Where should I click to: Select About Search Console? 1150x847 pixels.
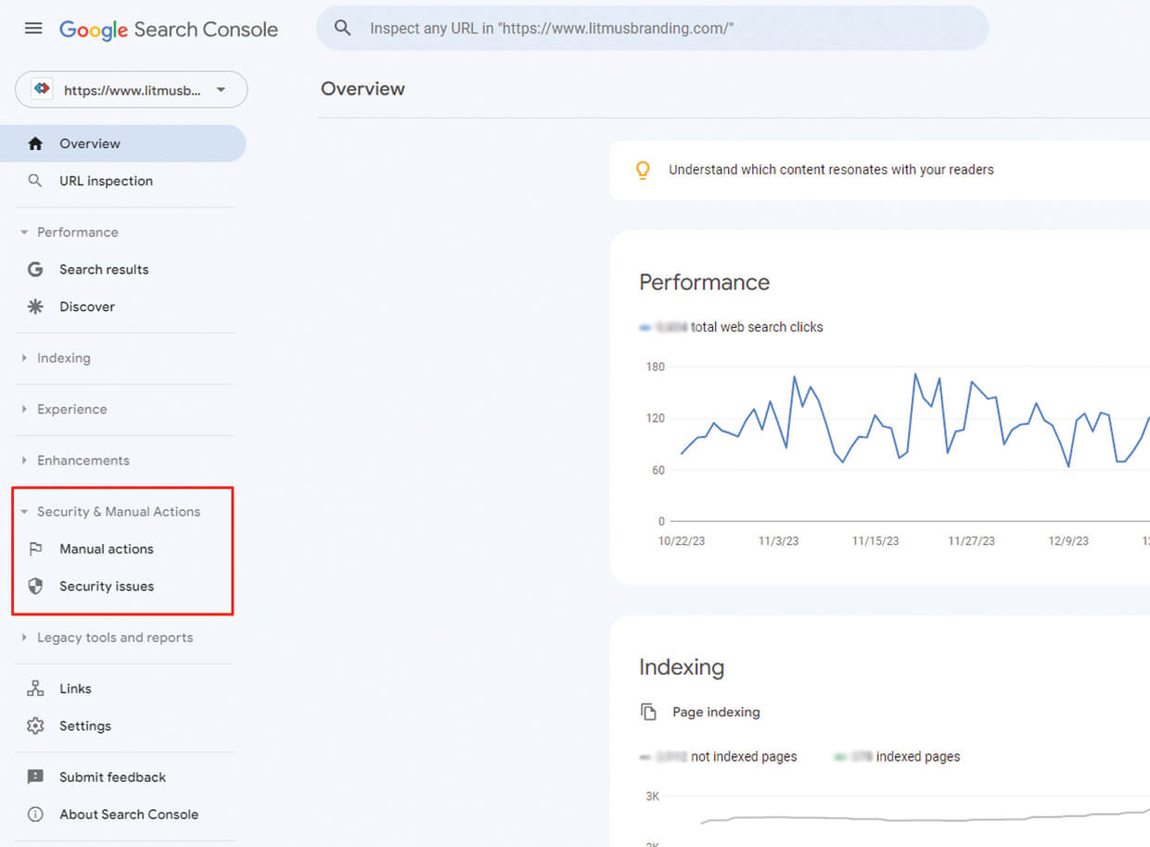pos(129,814)
